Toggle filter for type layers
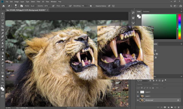The height and width of the screenshot is (109, 183). pyautogui.click(x=156, y=80)
